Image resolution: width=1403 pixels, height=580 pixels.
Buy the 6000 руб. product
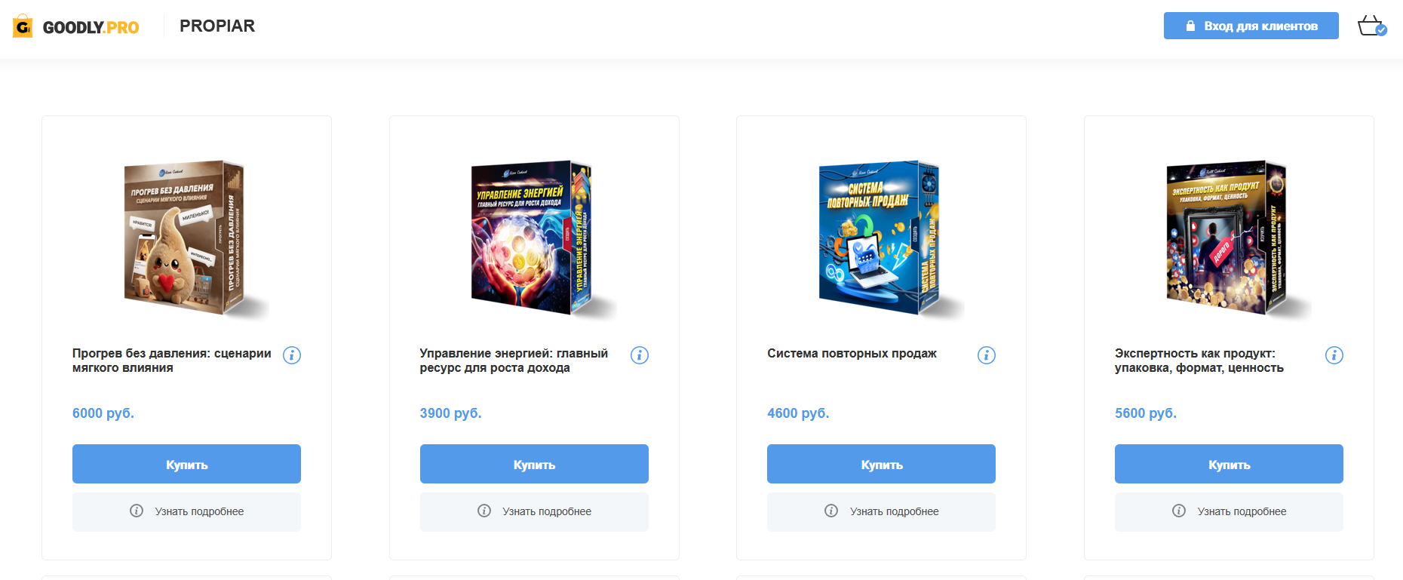(x=186, y=464)
